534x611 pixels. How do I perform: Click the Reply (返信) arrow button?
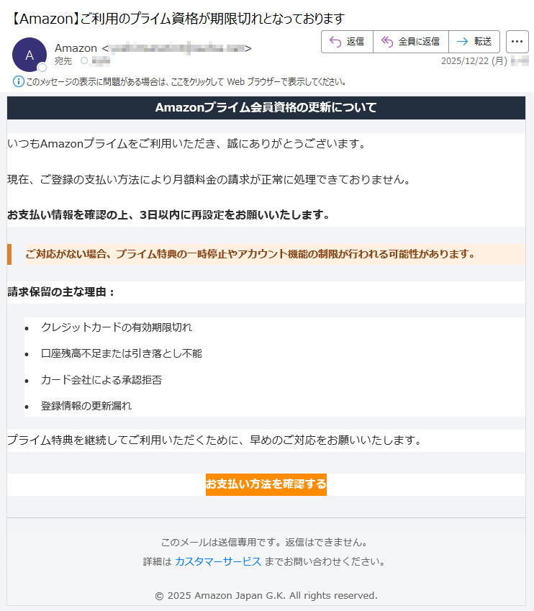pyautogui.click(x=347, y=42)
